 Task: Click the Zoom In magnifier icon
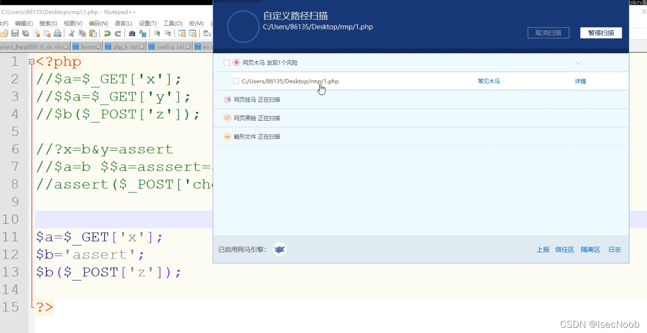point(157,34)
